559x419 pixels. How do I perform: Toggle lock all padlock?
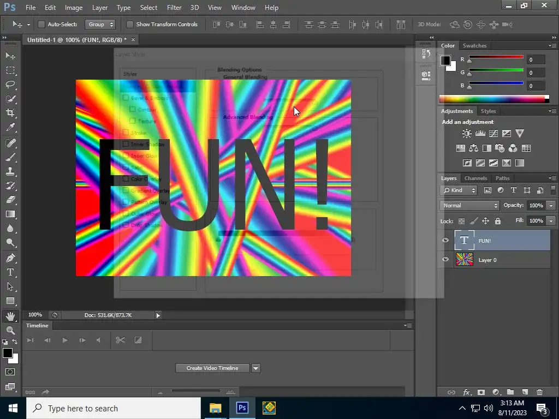tap(498, 222)
